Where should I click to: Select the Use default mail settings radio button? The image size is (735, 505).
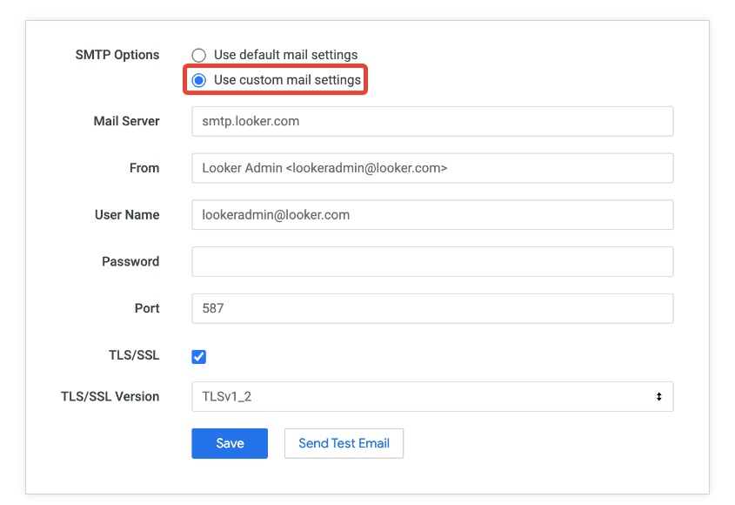(199, 55)
